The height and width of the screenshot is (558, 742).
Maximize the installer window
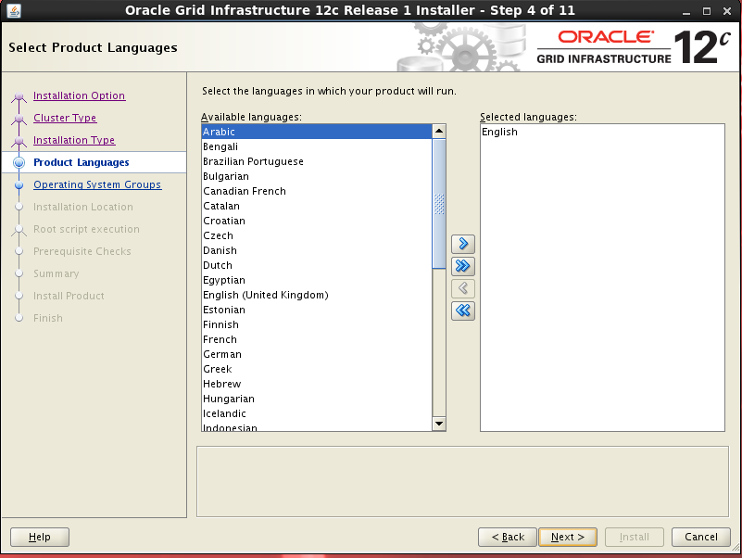tap(707, 11)
